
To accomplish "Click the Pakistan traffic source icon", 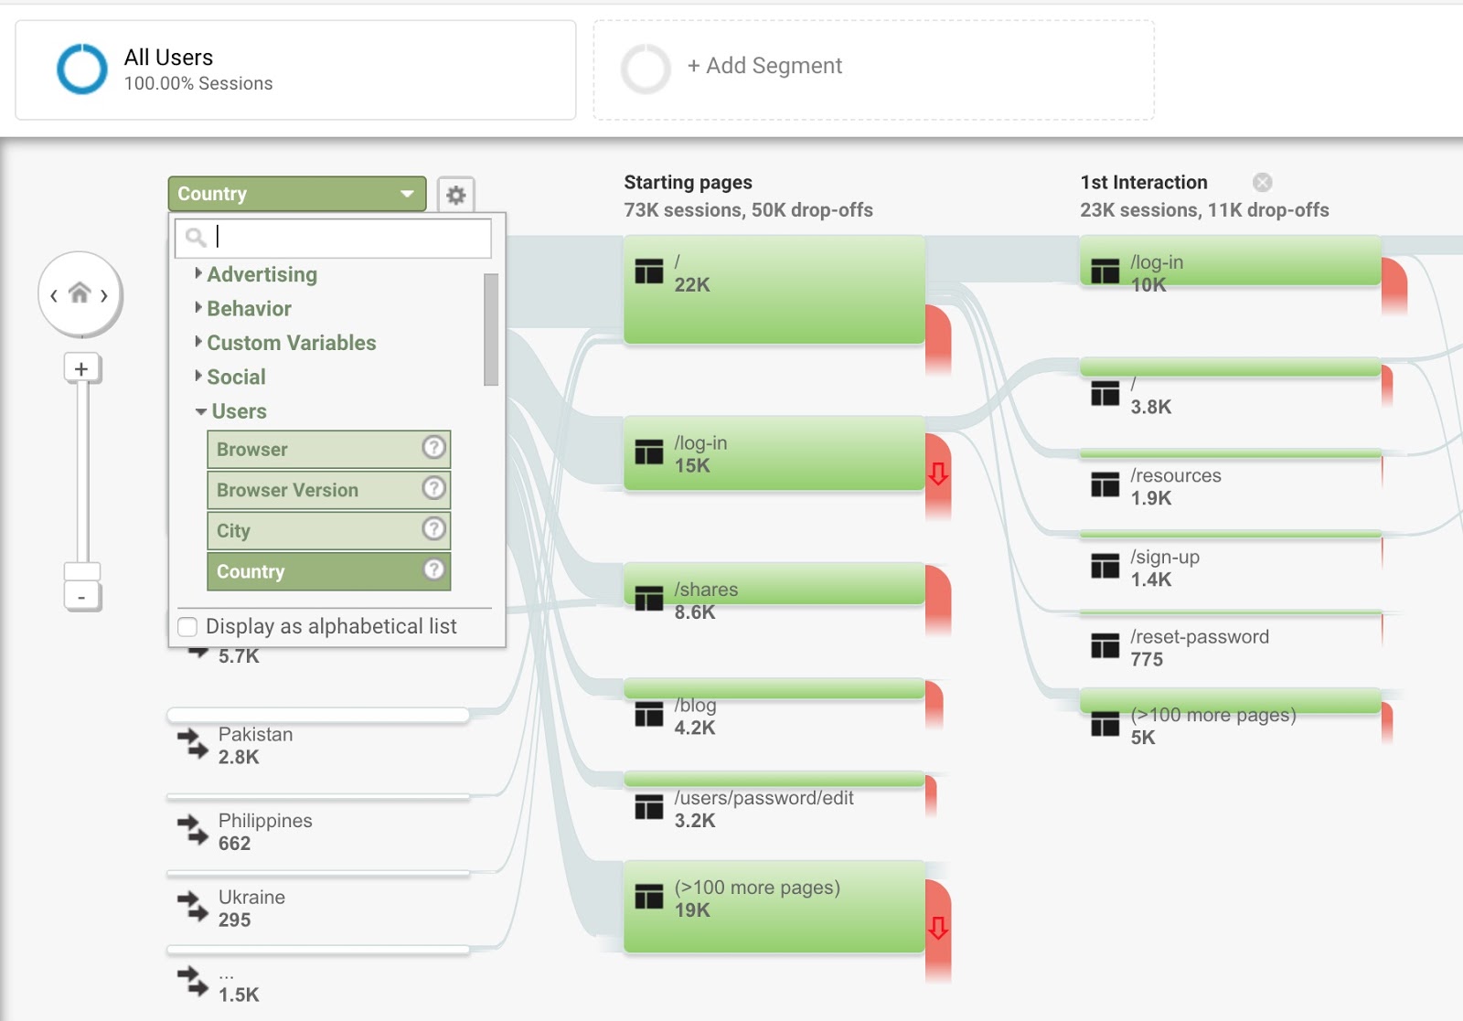I will [193, 744].
